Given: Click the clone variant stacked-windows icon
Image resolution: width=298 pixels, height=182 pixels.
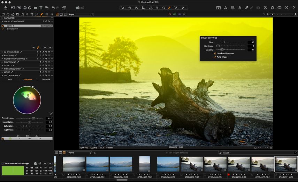Looking at the screenshot, I should coord(64,8).
